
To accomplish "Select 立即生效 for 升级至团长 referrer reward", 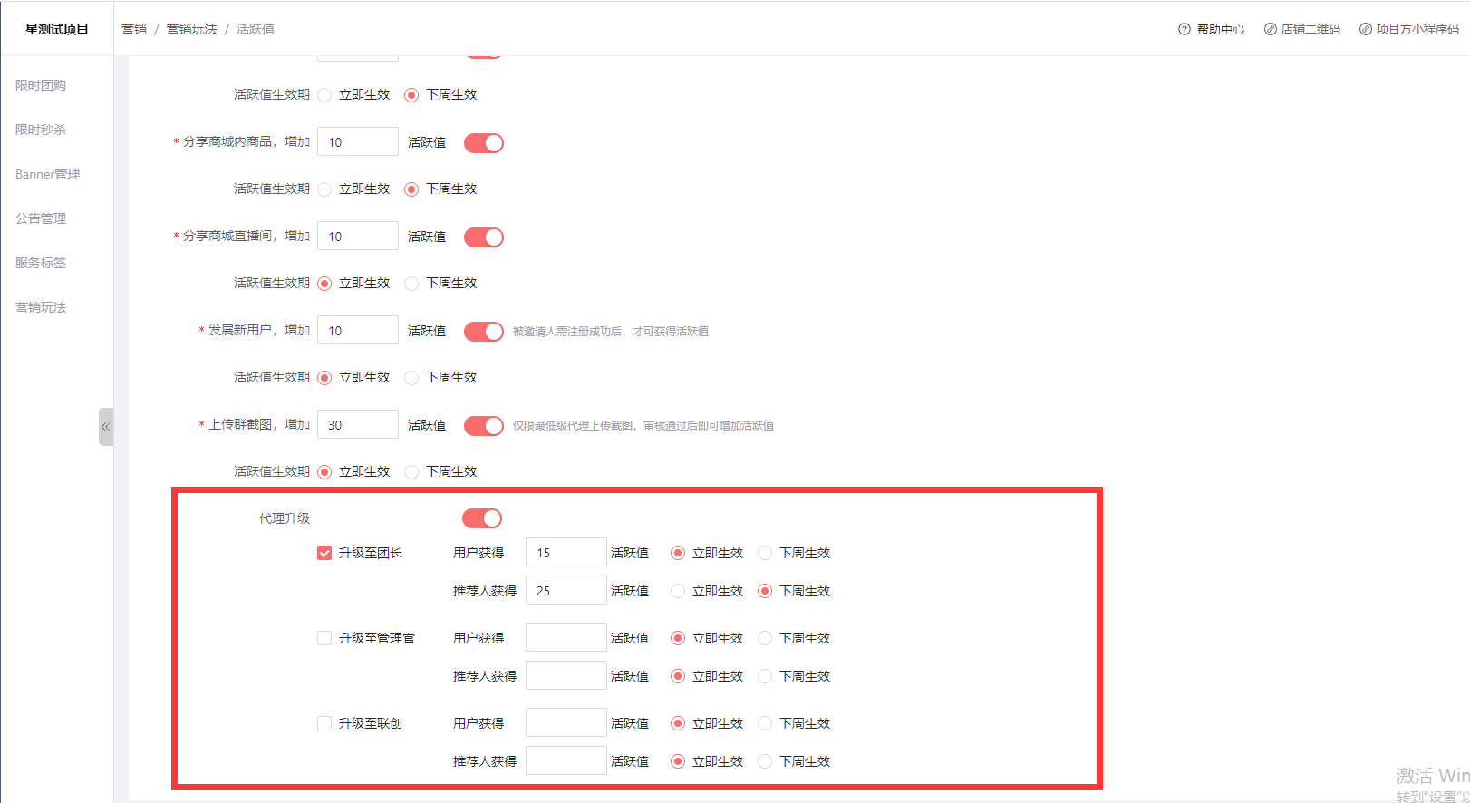I will tap(678, 591).
